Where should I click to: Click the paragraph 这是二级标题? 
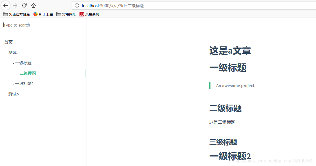(222, 122)
